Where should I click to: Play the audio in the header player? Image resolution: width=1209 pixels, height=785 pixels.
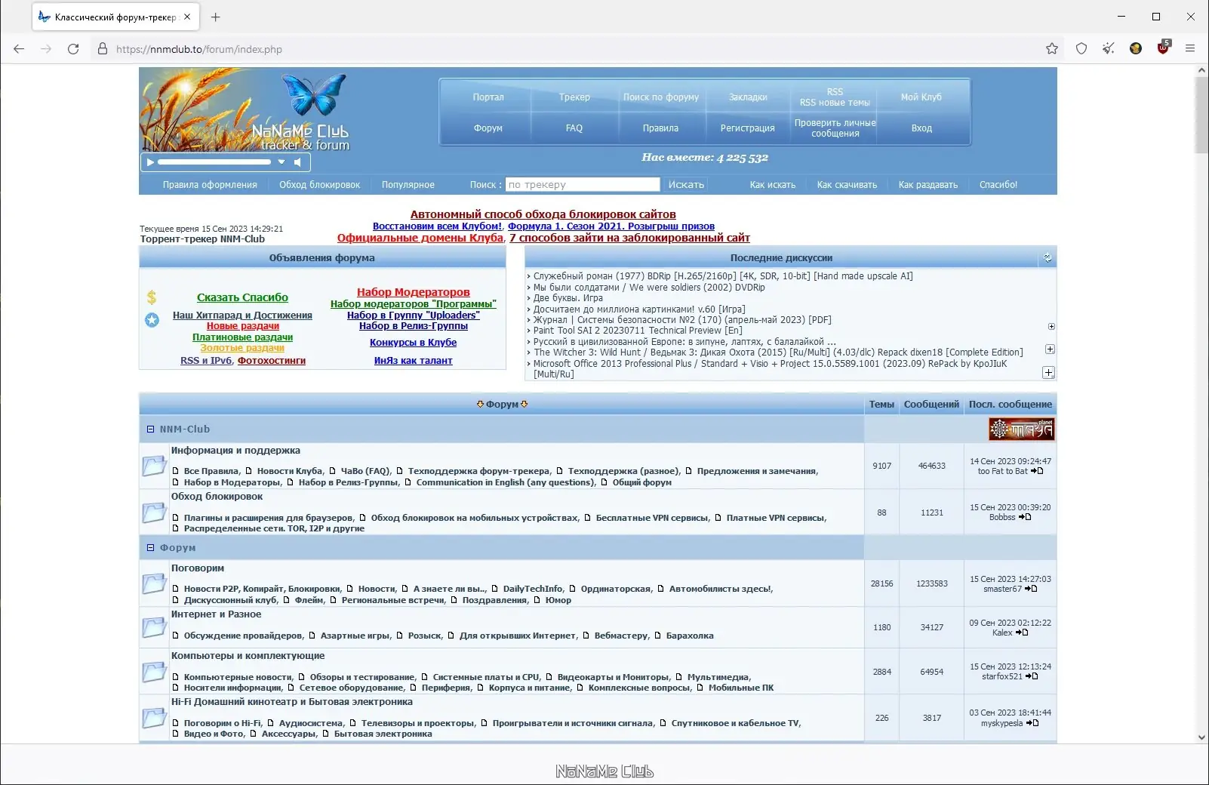(x=150, y=162)
